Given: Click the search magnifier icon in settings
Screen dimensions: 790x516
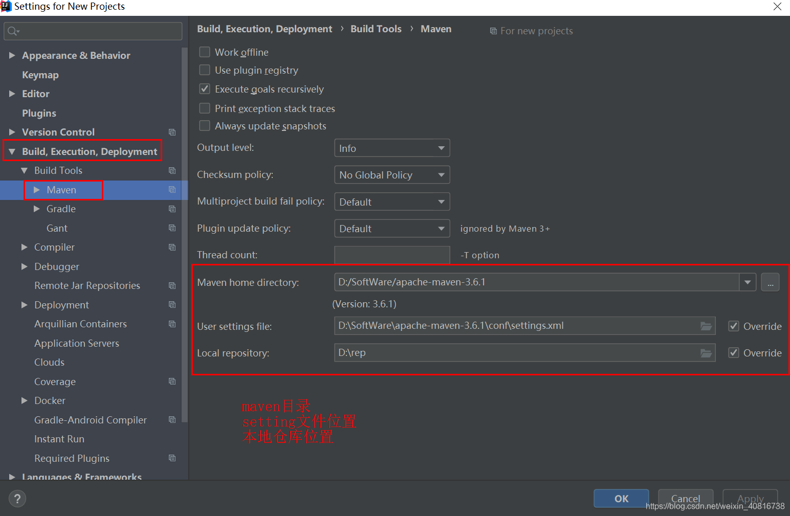Looking at the screenshot, I should tap(13, 31).
